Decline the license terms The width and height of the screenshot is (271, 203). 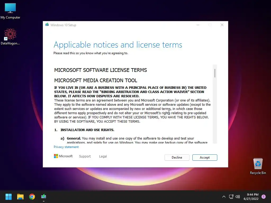point(177,158)
